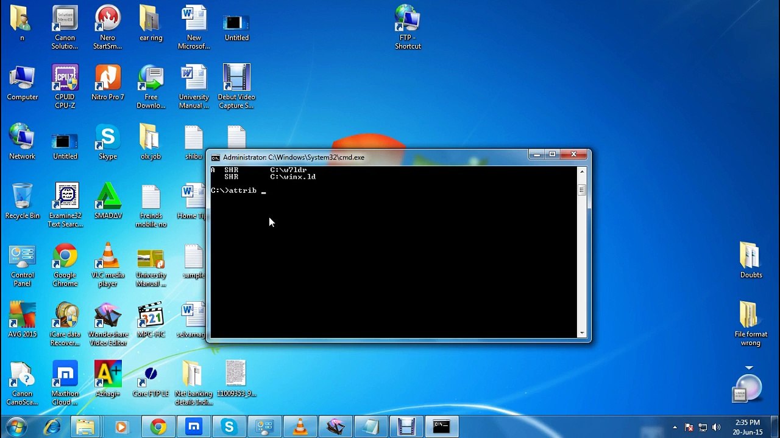780x438 pixels.
Task: Maximize the cmd.exe window
Action: pos(553,155)
